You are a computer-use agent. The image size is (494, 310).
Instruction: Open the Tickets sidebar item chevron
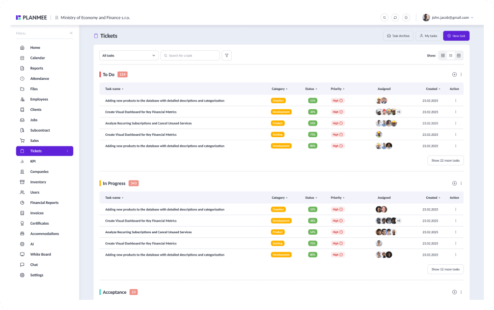(67, 151)
